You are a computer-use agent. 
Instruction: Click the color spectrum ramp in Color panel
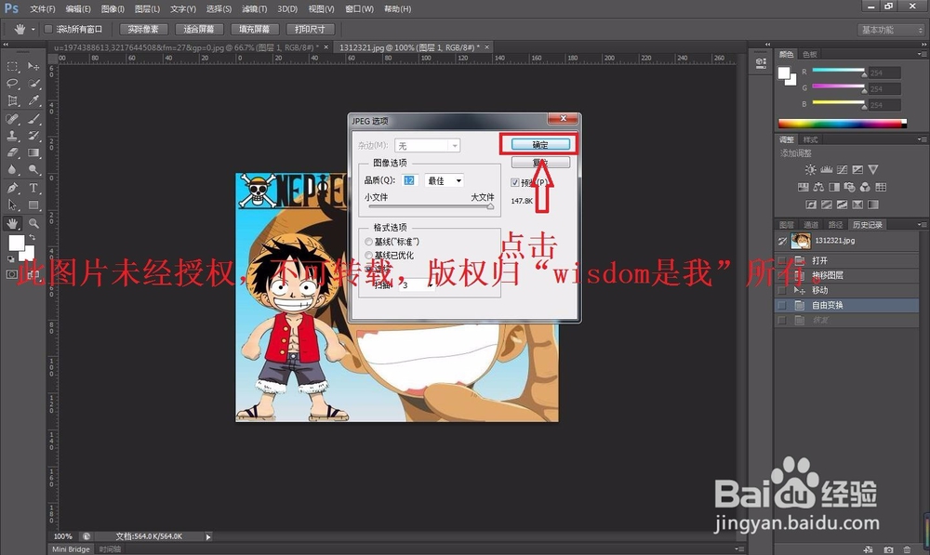point(843,124)
